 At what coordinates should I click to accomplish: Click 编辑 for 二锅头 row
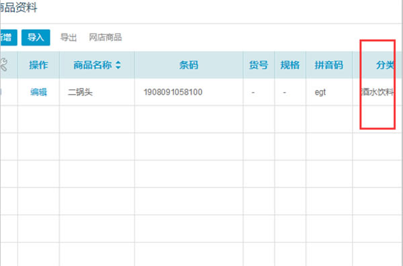[x=38, y=92]
